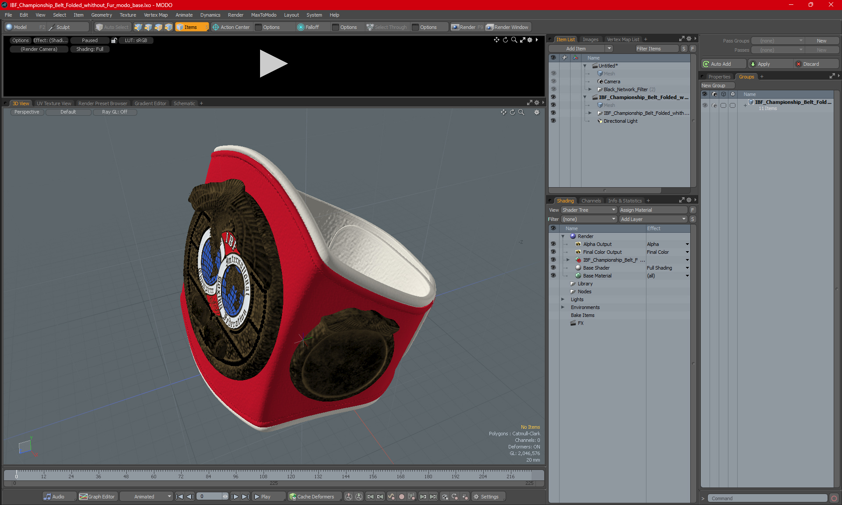Collapse the Render shader tree node

[x=563, y=236]
